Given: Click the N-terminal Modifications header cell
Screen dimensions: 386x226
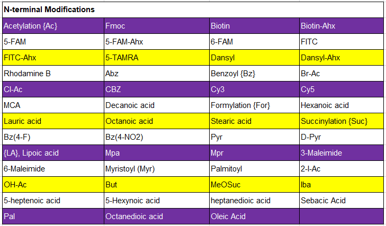Looking at the screenshot, I should click(x=192, y=10).
